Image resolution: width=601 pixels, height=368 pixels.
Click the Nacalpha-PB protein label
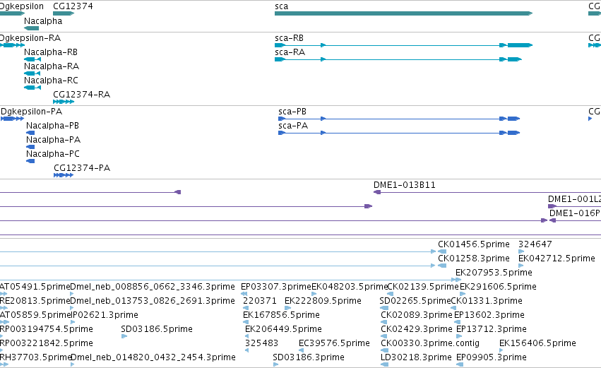(52, 126)
